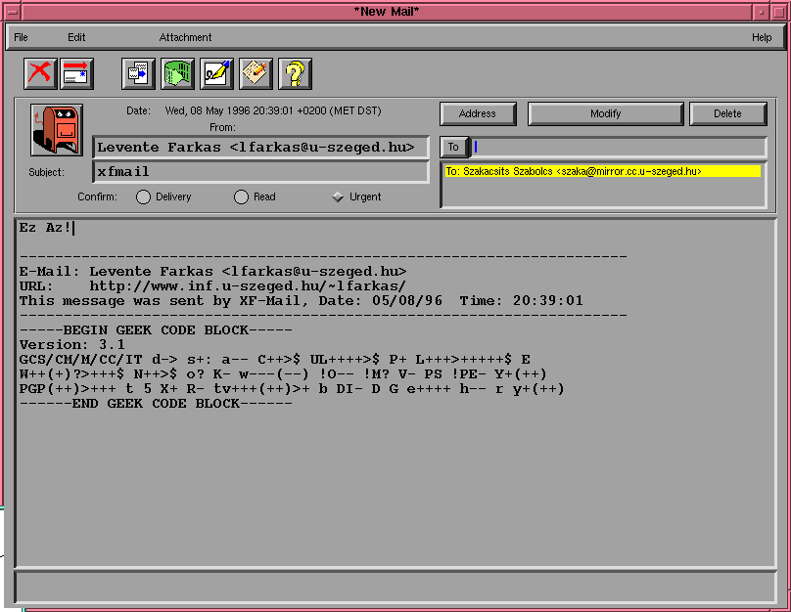Open the Help menu

pos(762,37)
